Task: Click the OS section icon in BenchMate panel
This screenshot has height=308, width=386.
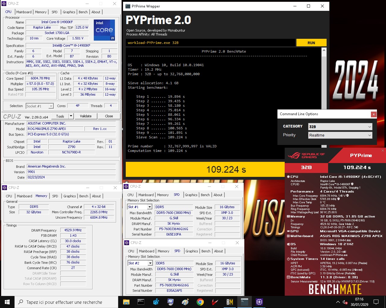Action: (x=288, y=244)
